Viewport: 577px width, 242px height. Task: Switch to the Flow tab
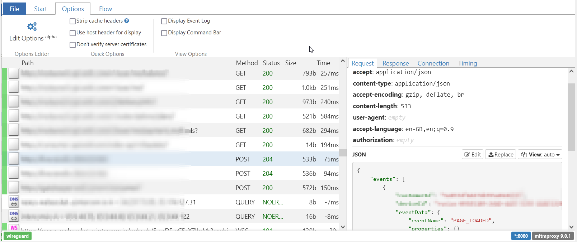[105, 9]
